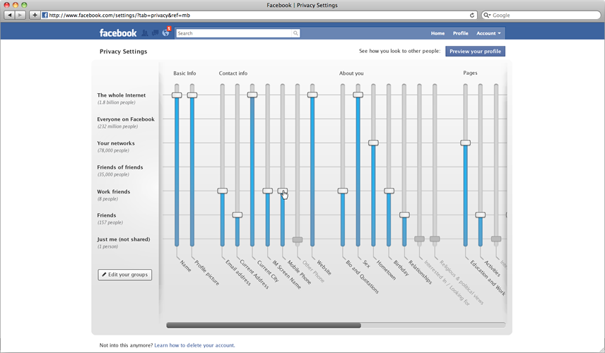Click the Sex slider handle
Viewport: 605px width, 353px height.
coord(358,95)
